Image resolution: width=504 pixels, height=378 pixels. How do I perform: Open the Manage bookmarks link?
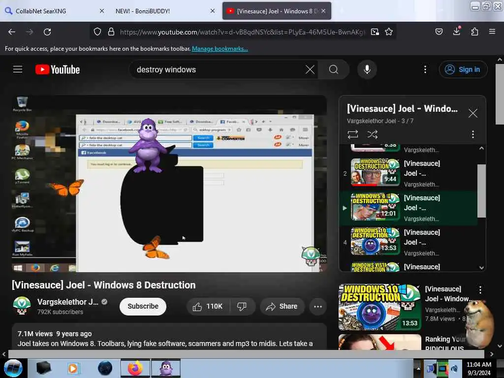[220, 49]
